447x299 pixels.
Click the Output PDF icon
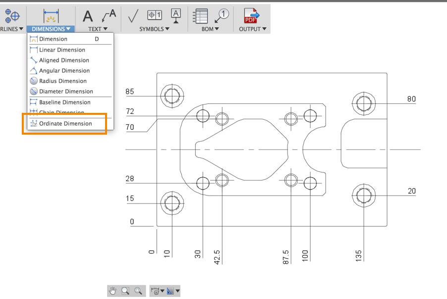tap(252, 16)
